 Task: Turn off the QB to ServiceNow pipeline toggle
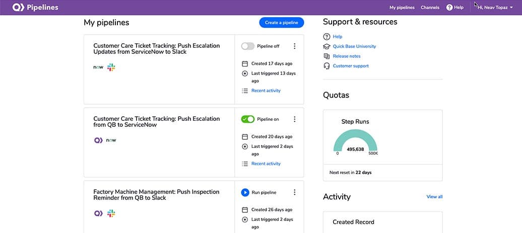(x=248, y=119)
